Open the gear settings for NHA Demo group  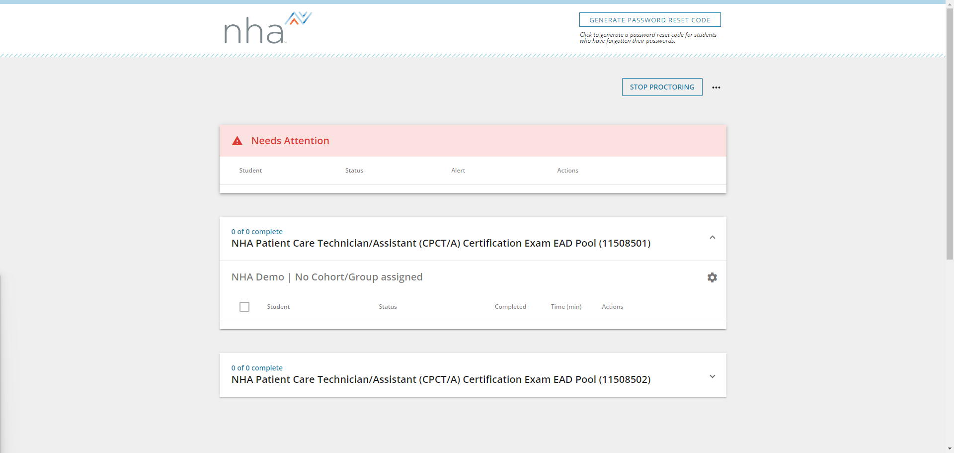[x=712, y=277]
